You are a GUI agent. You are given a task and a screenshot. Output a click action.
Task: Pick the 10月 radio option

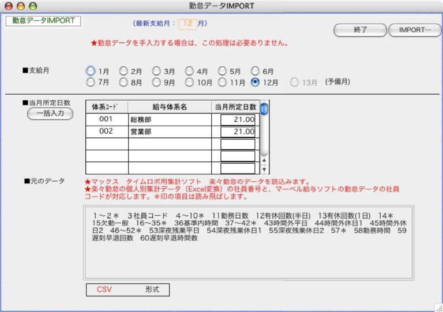click(x=189, y=82)
